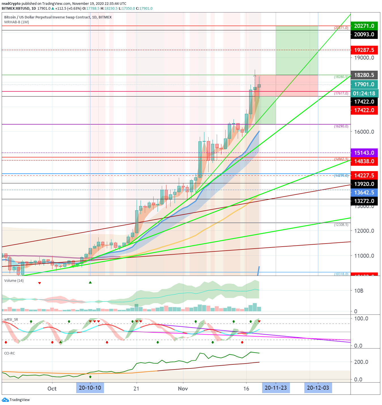Click the upper green target box
The width and height of the screenshot is (382, 405).
297,50
